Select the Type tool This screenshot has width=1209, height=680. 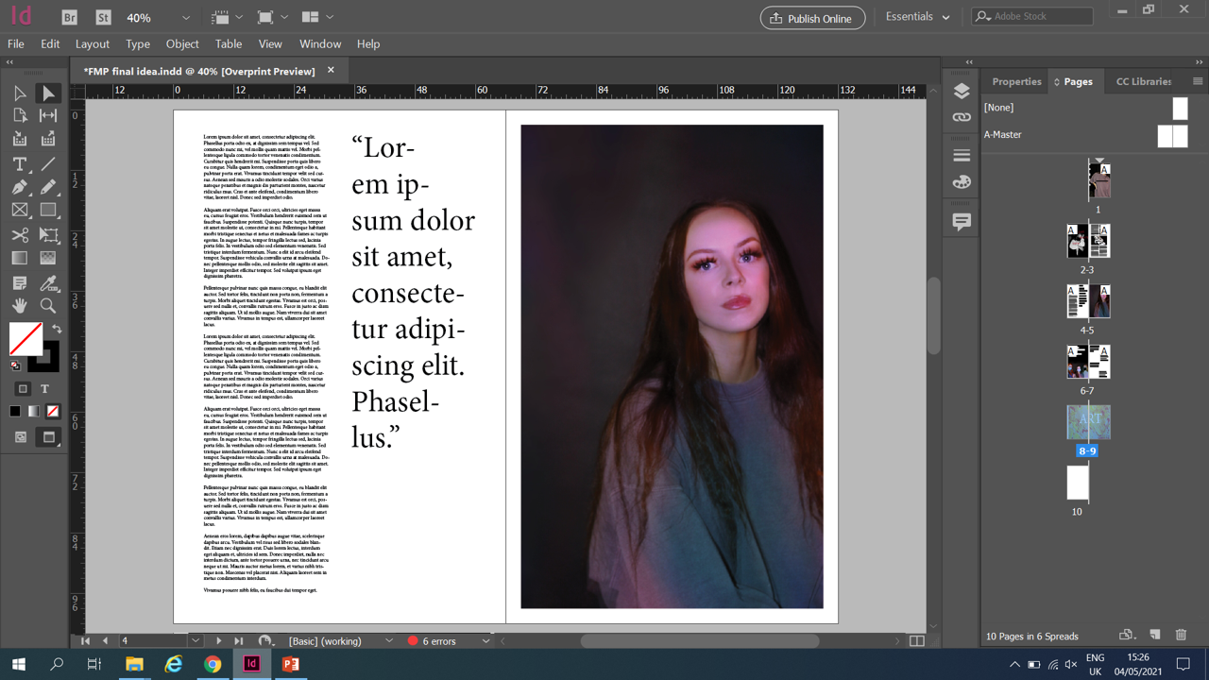[x=20, y=163]
